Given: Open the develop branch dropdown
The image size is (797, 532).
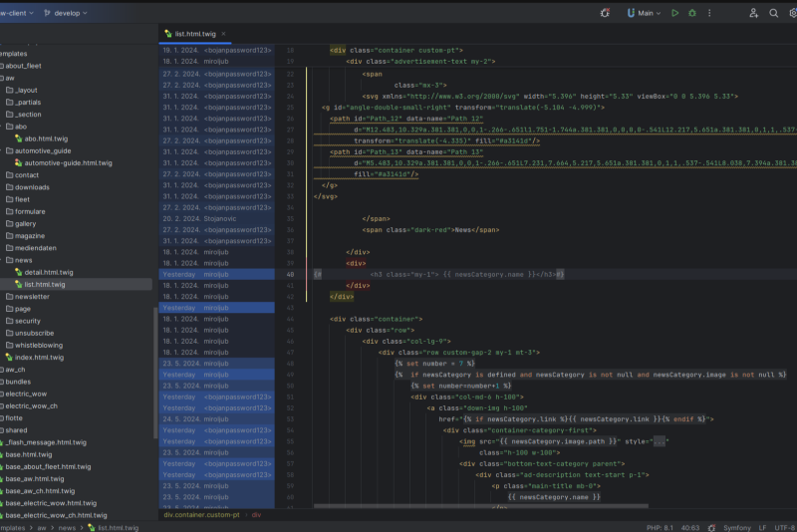Looking at the screenshot, I should [x=66, y=13].
